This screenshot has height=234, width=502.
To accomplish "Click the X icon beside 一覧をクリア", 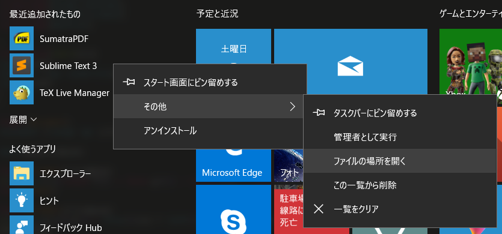I will [x=319, y=209].
